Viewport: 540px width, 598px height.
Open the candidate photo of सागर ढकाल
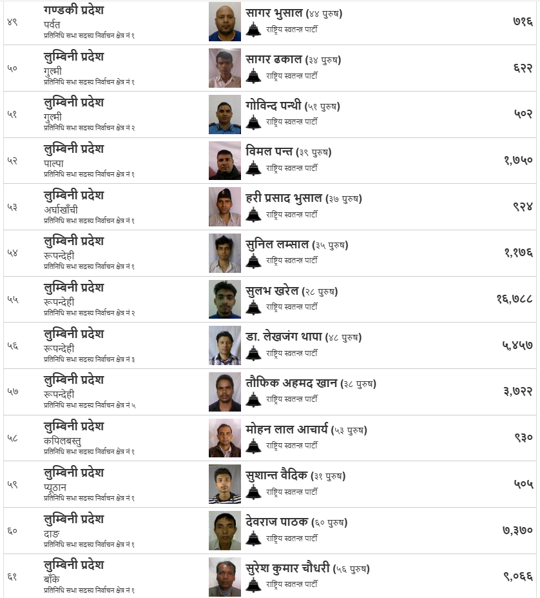(225, 68)
